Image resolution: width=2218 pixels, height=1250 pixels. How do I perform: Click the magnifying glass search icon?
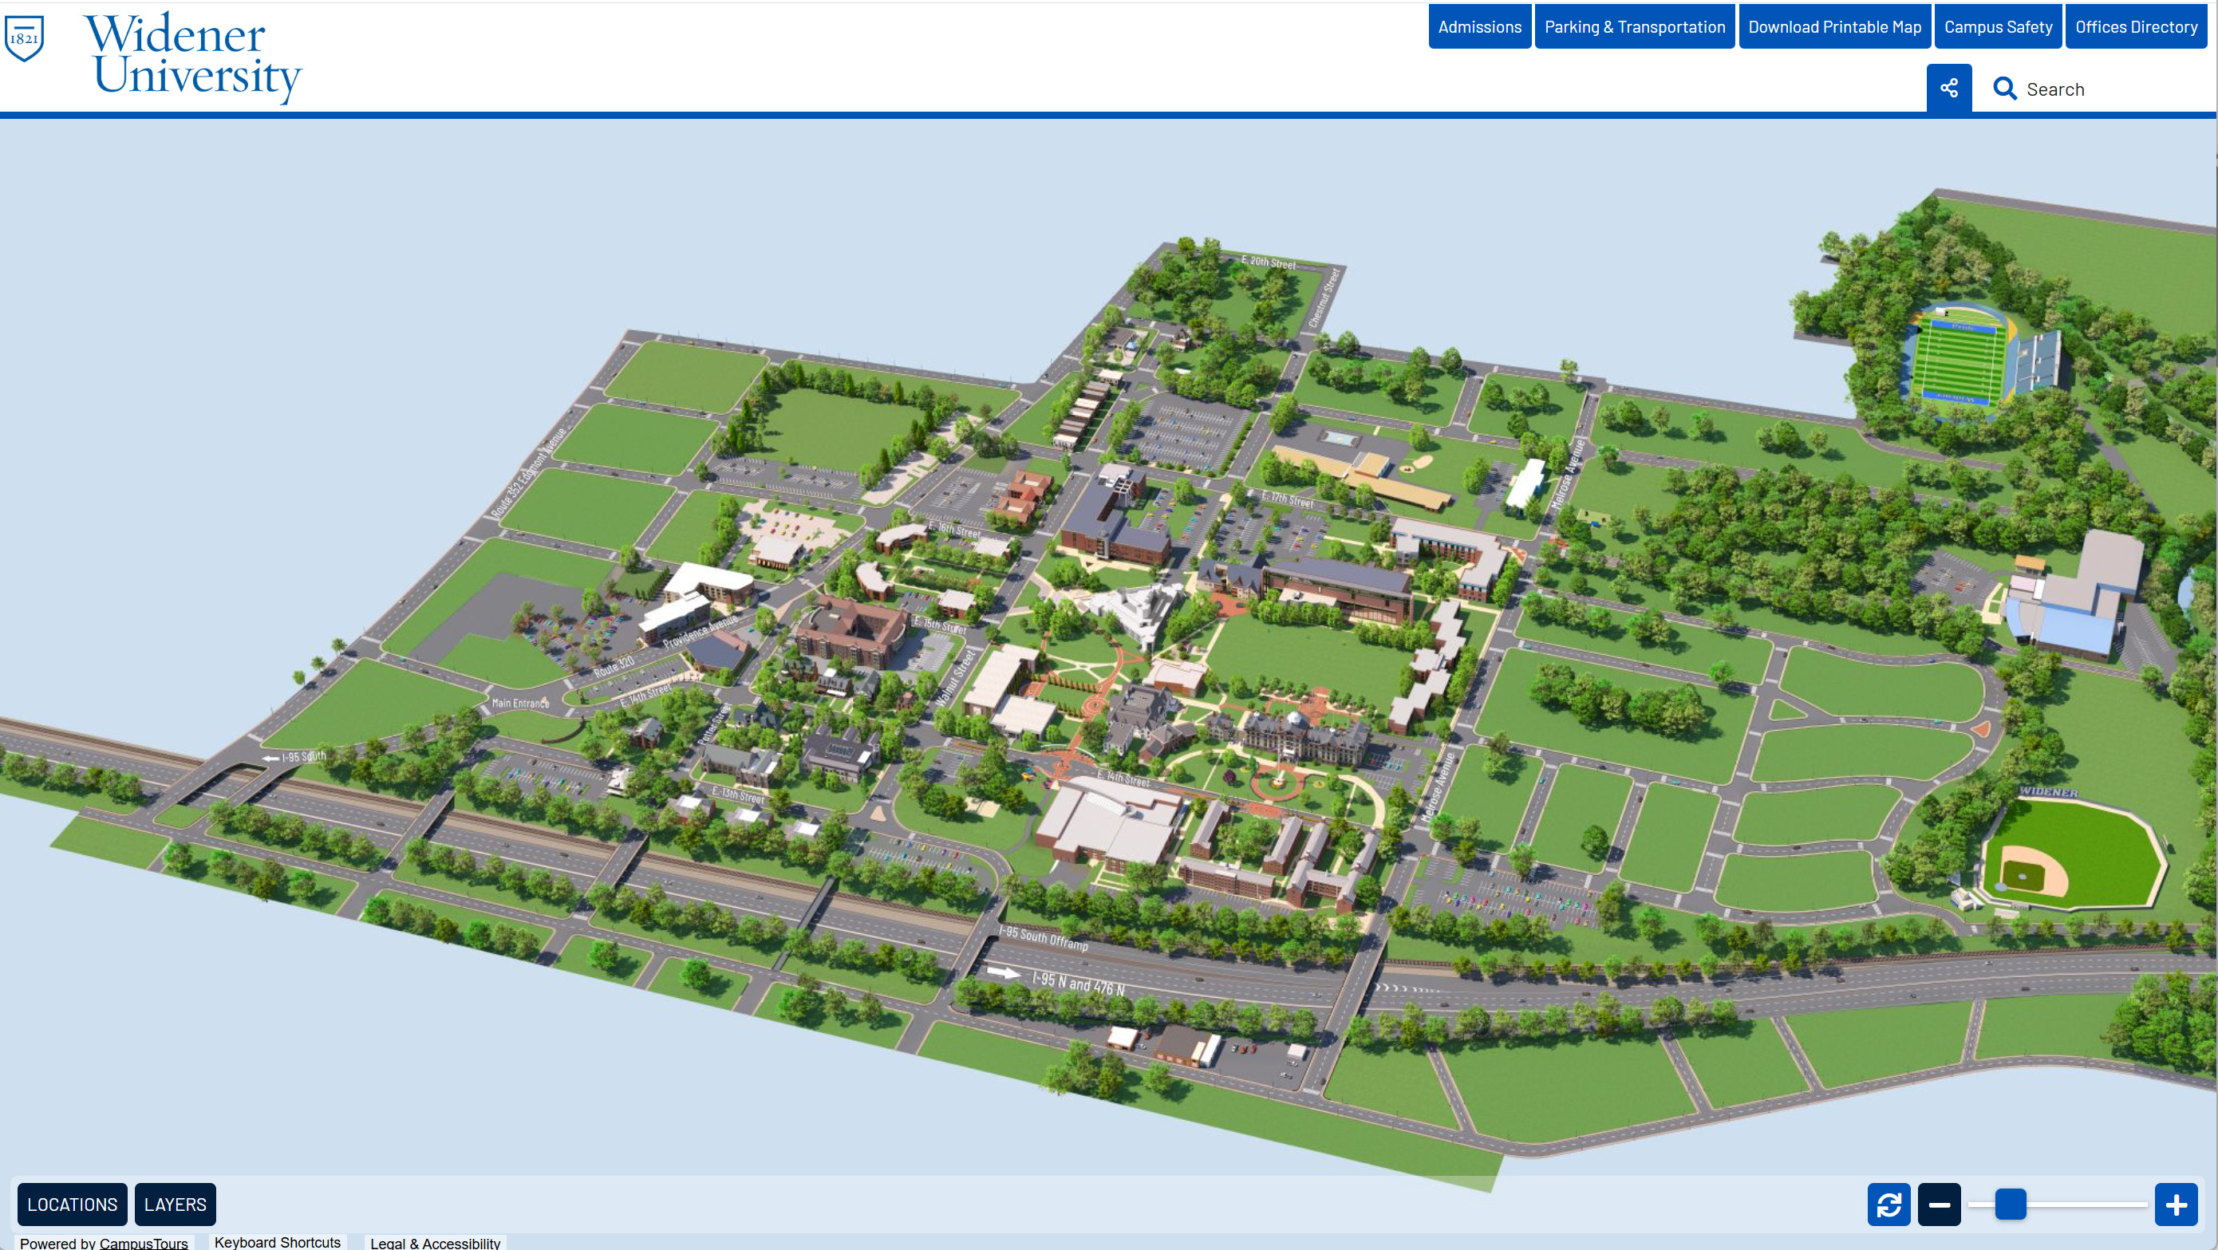2004,89
